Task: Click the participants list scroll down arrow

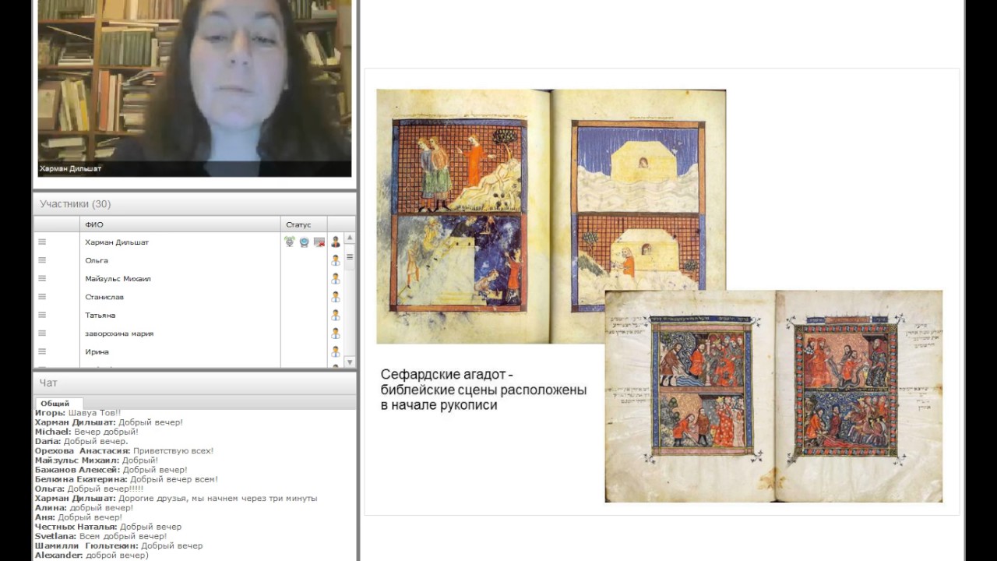Action: (x=350, y=362)
